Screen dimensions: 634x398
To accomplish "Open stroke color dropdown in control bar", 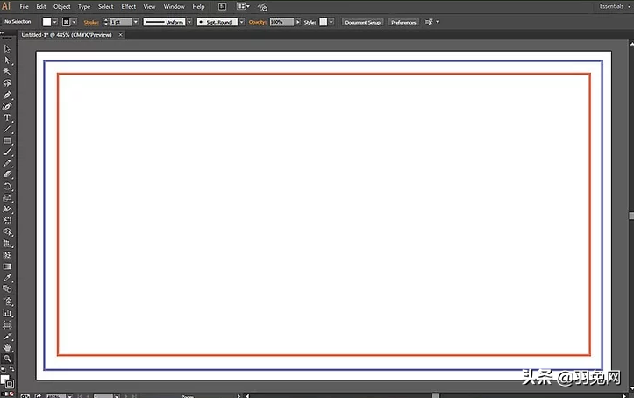I will tap(74, 22).
